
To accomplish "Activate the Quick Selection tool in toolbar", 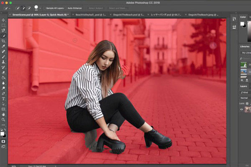I will 4,36.
